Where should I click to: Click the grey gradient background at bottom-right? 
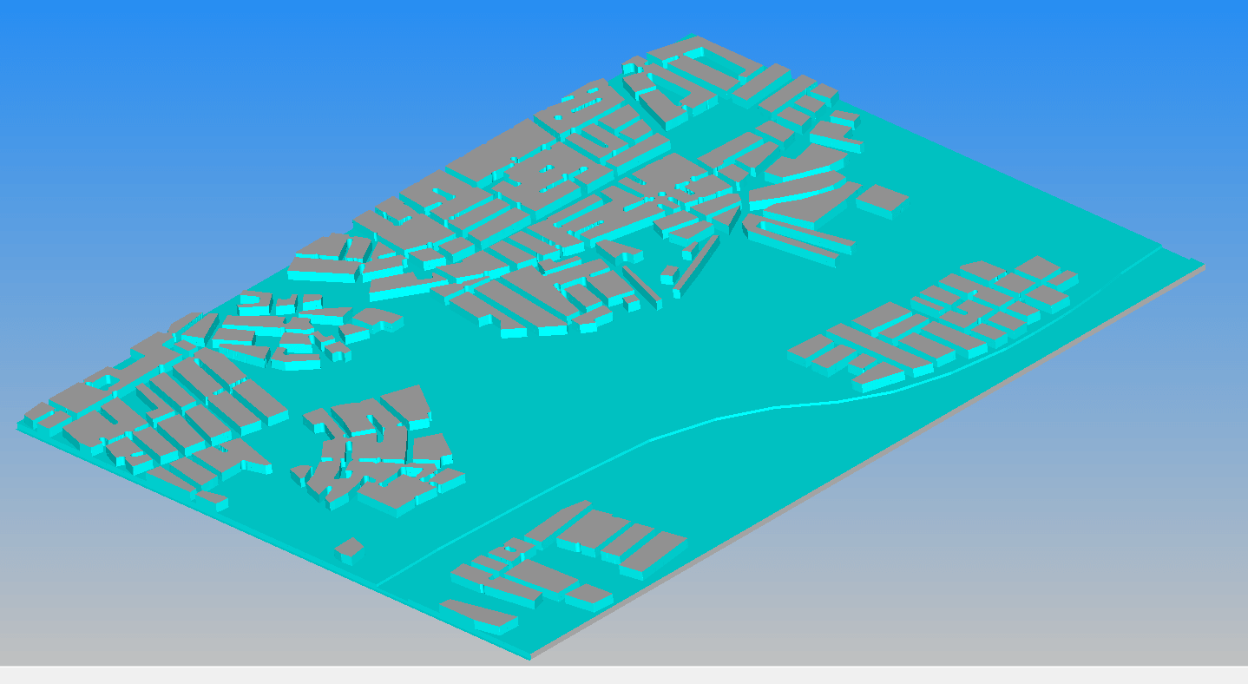click(1041, 564)
